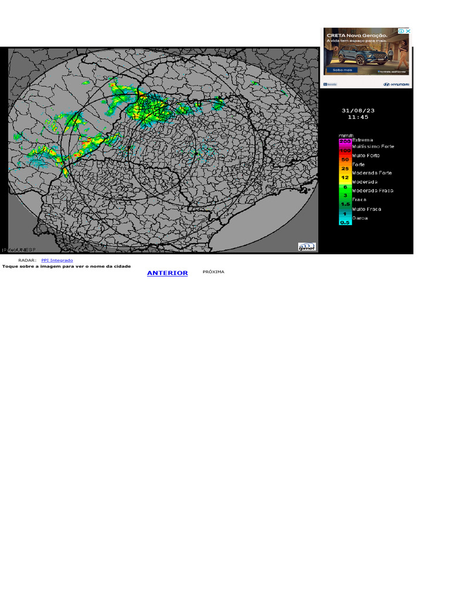Click the 100 red legend swatch

345,151
